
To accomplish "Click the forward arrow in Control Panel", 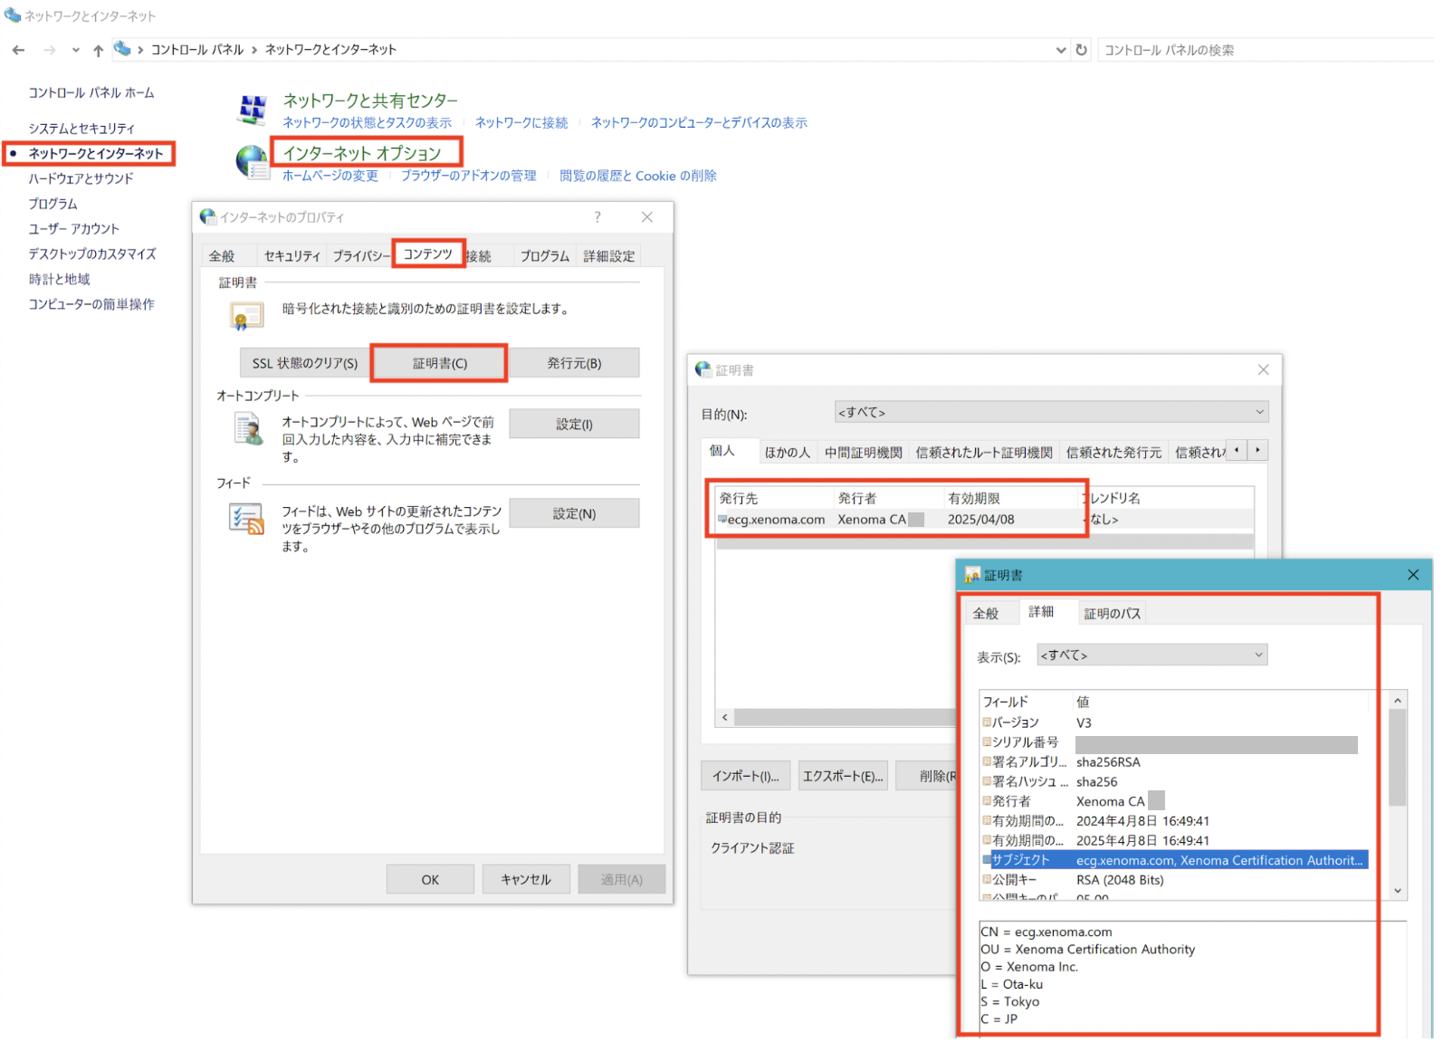I will [49, 50].
